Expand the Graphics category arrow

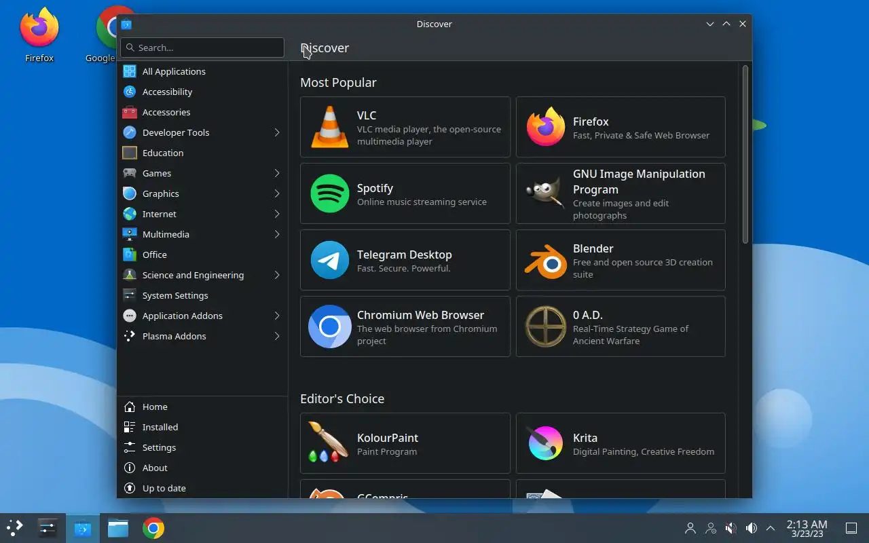[277, 193]
